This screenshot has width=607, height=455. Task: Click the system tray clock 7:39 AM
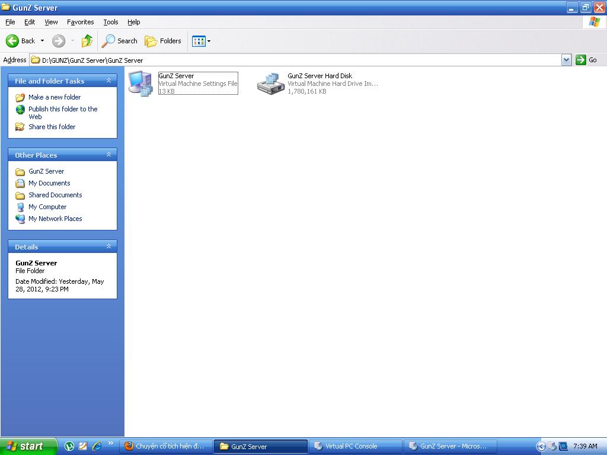(x=585, y=446)
